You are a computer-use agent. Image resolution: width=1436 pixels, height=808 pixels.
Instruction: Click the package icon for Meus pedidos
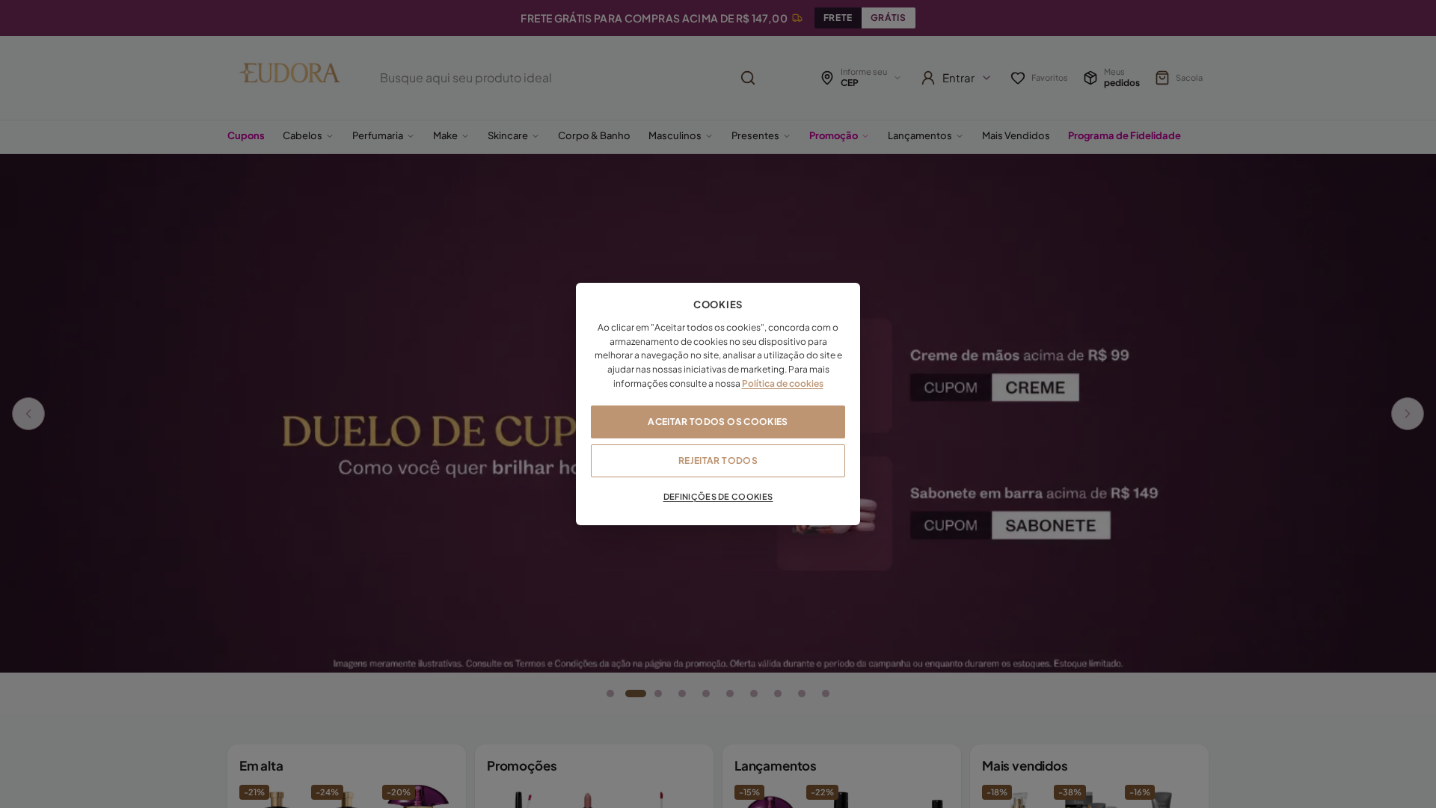pyautogui.click(x=1090, y=78)
